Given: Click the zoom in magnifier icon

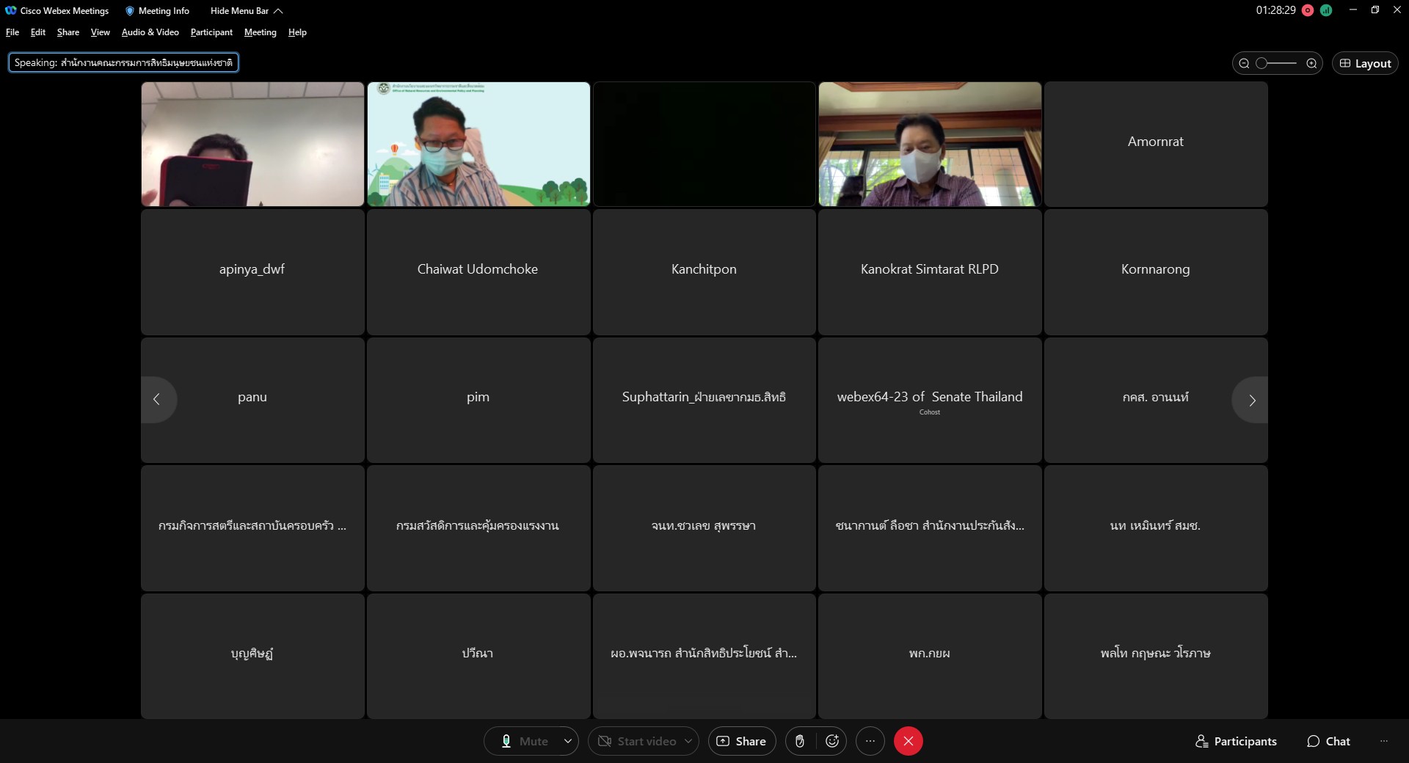Looking at the screenshot, I should [1311, 63].
